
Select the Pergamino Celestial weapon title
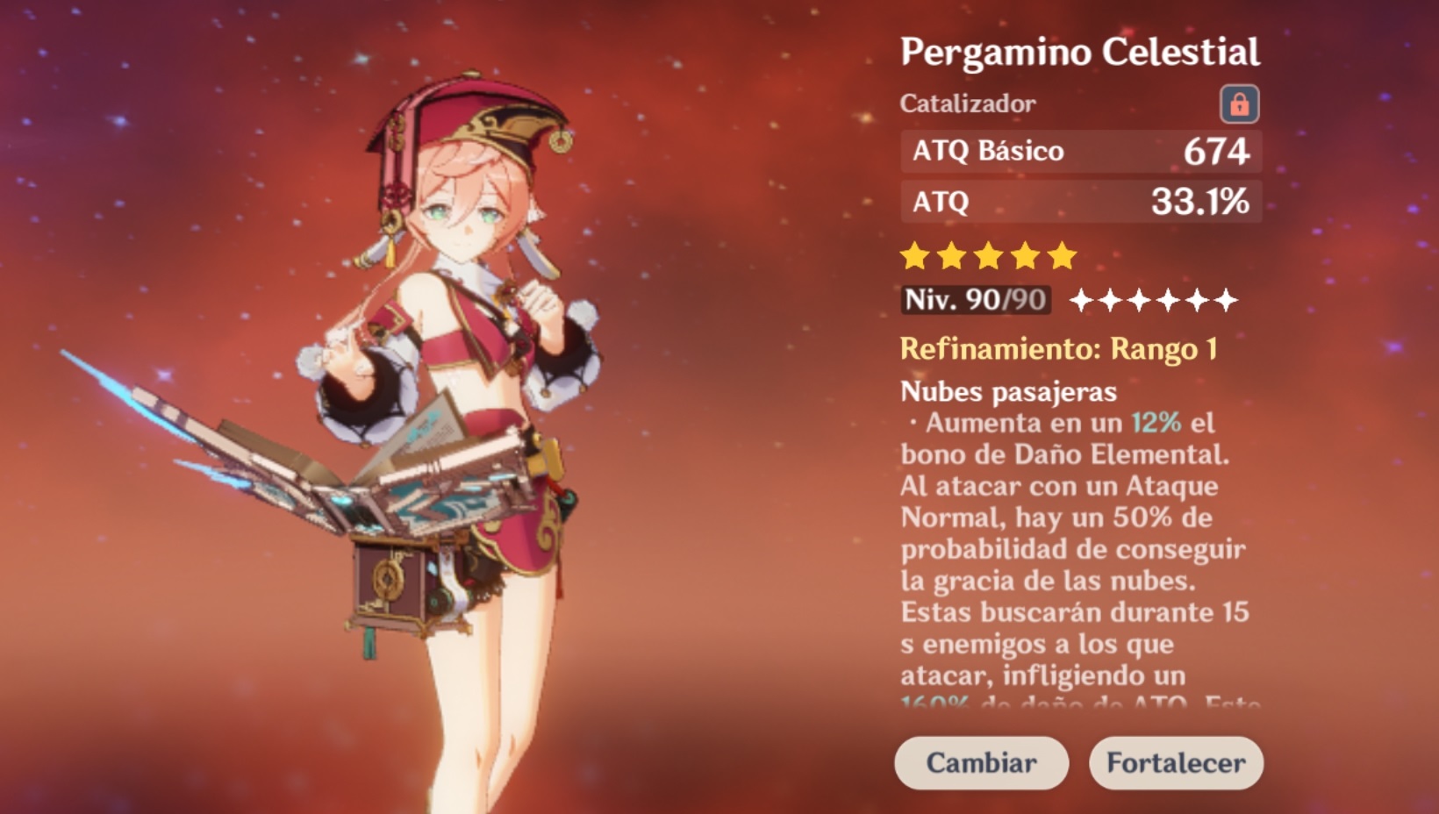coord(1080,52)
